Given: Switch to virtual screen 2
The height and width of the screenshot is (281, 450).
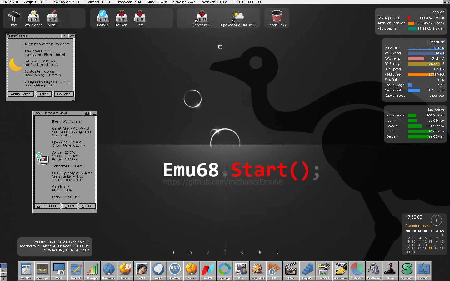Looking at the screenshot, I should click(x=3, y=270).
